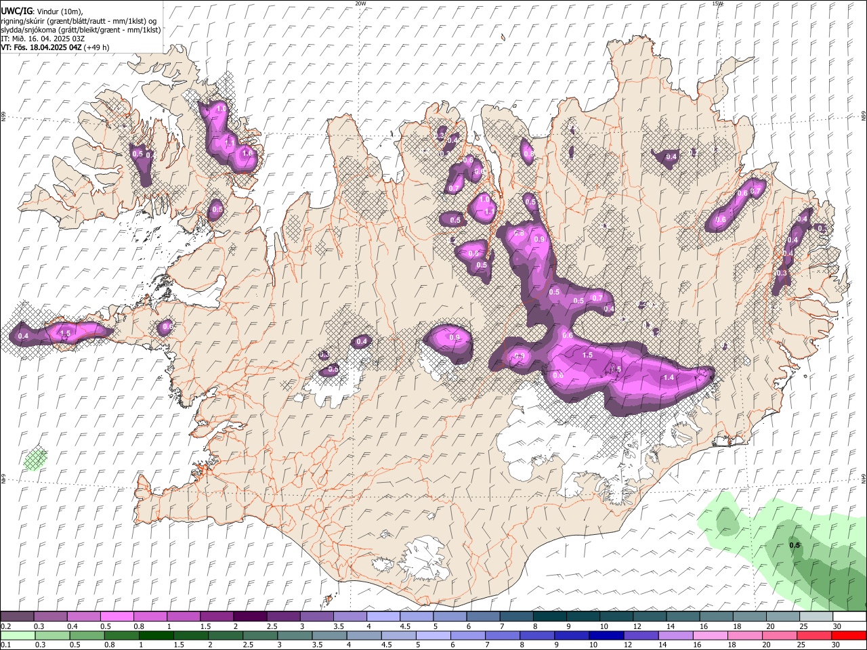Select the 1.6 value in the Westfjords

pos(247,154)
